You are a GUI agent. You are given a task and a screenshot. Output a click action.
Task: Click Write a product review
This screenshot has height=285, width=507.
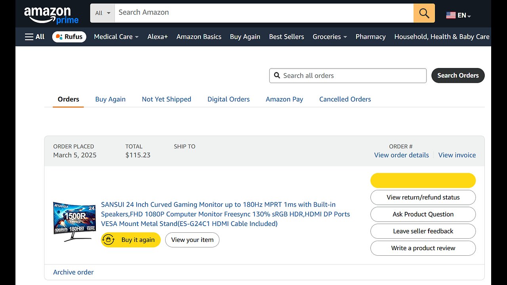(x=423, y=248)
